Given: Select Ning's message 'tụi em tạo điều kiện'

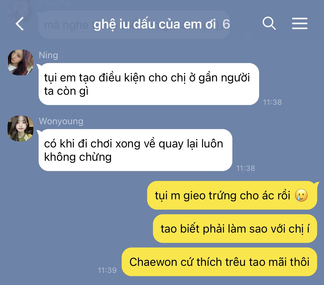Looking at the screenshot, I should 149,84.
